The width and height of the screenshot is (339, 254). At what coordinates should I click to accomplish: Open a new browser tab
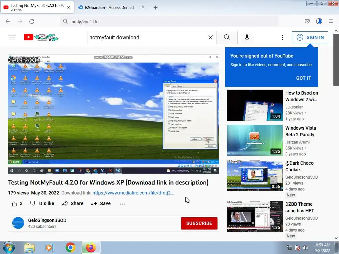point(156,8)
